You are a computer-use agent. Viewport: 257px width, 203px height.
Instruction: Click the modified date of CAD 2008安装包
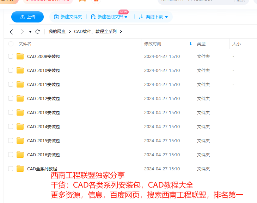click(162, 57)
